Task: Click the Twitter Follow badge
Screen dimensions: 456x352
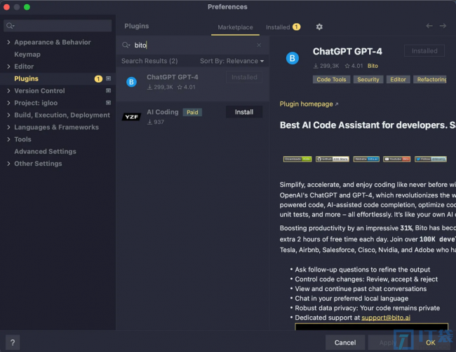Action: [431, 159]
